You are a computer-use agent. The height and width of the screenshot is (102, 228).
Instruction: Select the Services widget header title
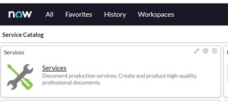pyautogui.click(x=14, y=52)
